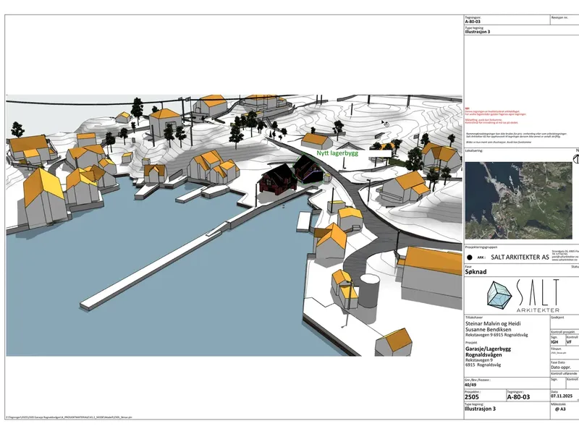Click the 'Prosjekteringsgruppen' heading
This screenshot has width=579, height=434.
tap(481, 247)
